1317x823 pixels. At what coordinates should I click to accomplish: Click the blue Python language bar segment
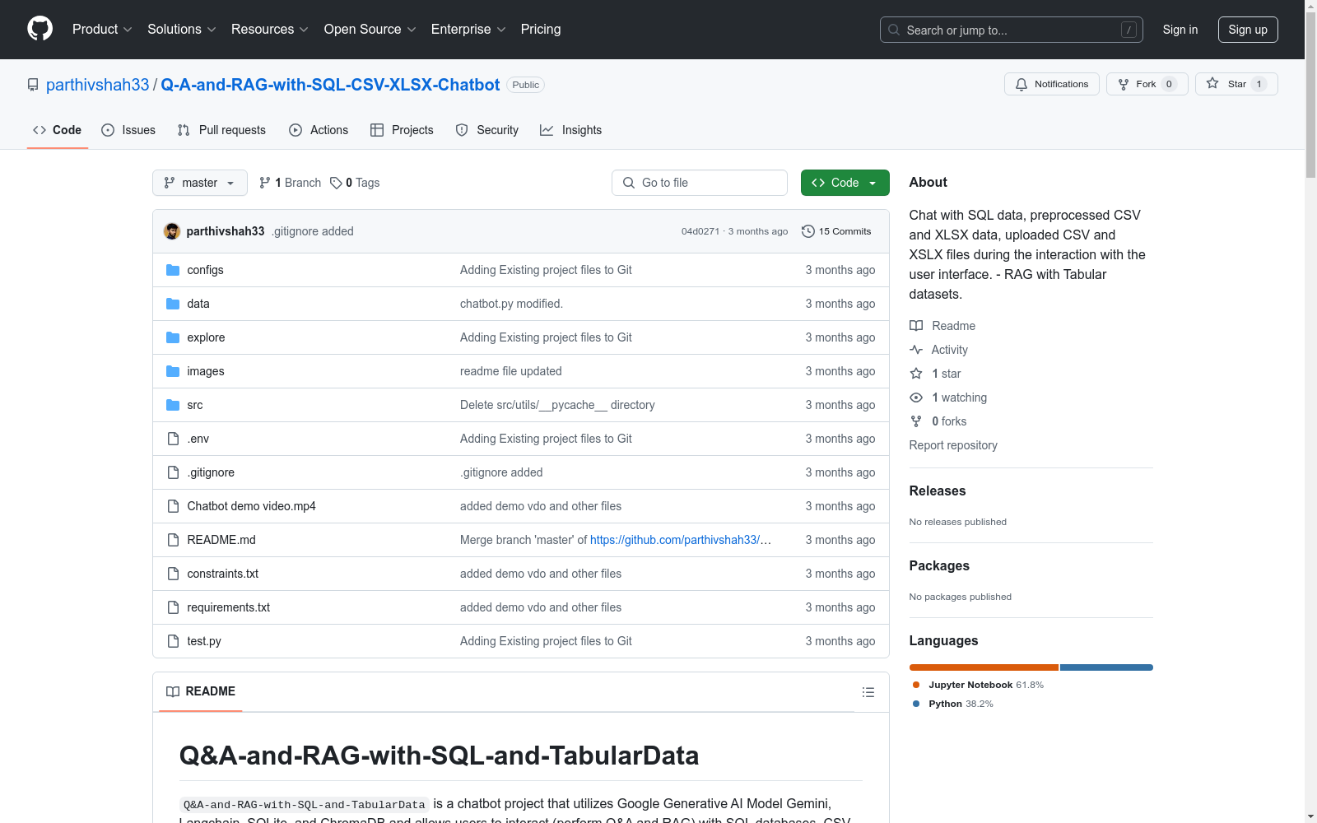[1106, 667]
